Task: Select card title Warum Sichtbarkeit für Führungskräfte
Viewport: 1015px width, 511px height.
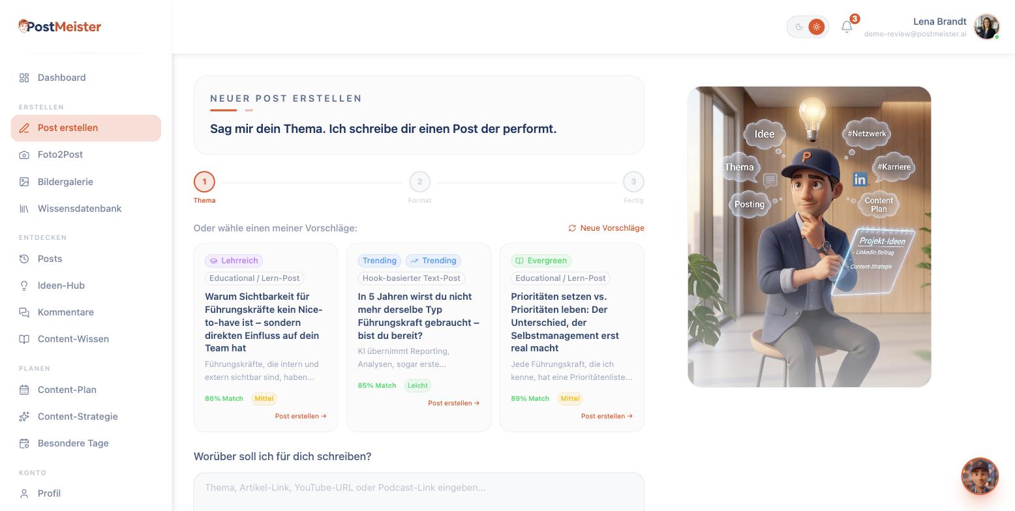Action: coord(265,323)
